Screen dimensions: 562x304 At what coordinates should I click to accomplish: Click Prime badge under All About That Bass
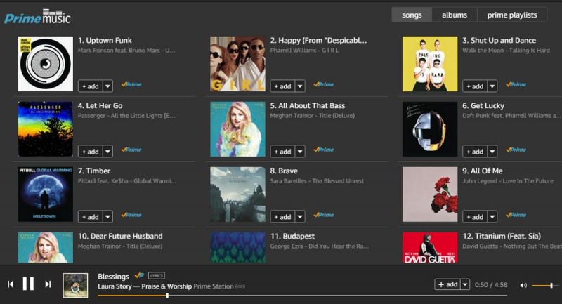click(324, 150)
